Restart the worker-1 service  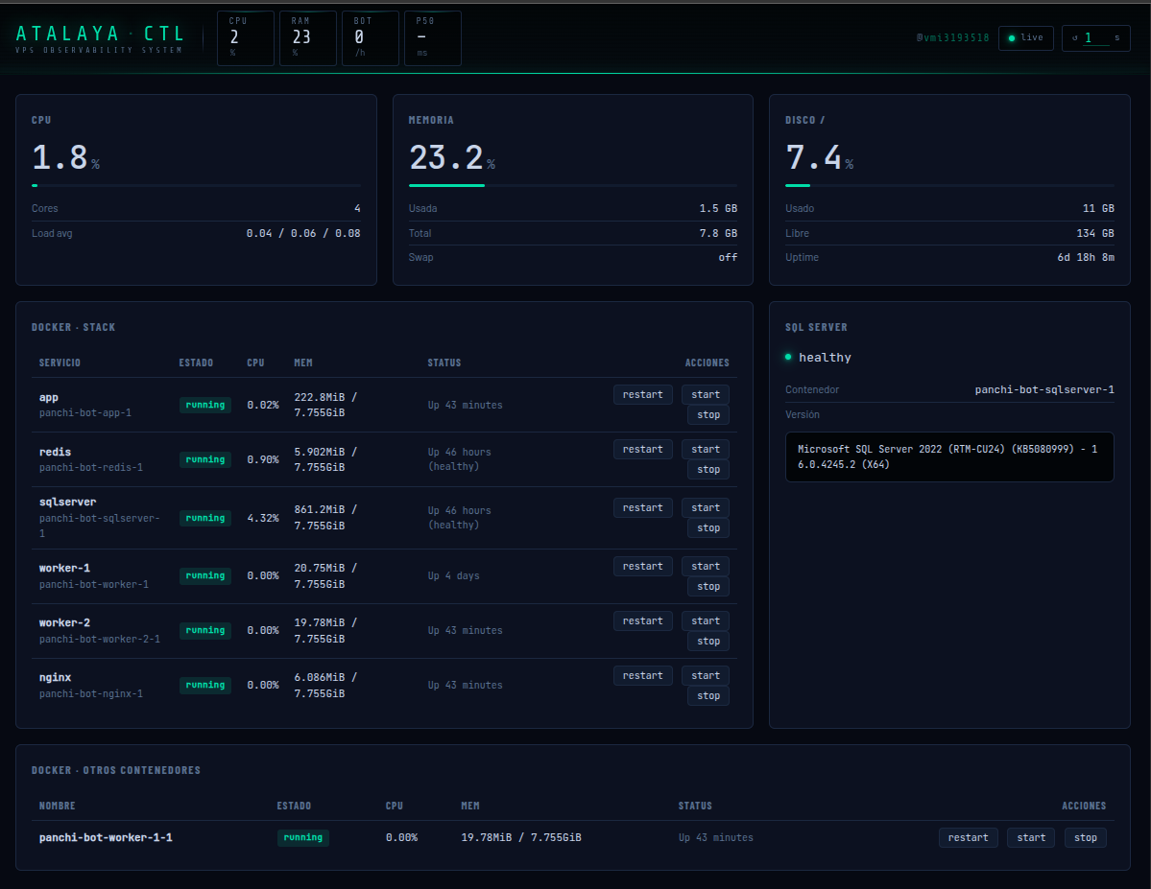(x=642, y=566)
